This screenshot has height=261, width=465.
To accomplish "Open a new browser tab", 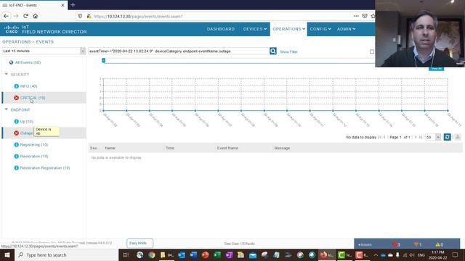I will [x=73, y=5].
